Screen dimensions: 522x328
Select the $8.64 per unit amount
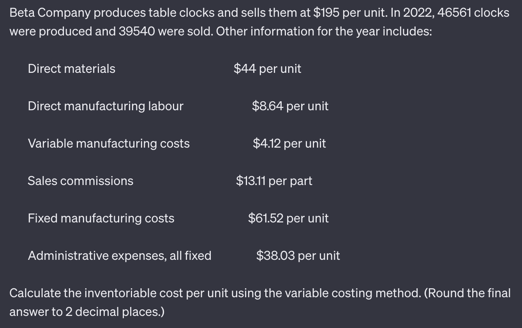click(290, 106)
